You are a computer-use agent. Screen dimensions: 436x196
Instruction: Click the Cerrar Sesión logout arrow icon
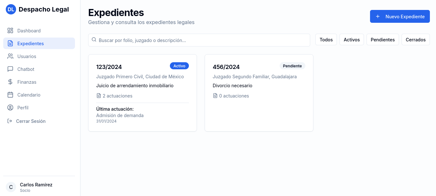10,121
